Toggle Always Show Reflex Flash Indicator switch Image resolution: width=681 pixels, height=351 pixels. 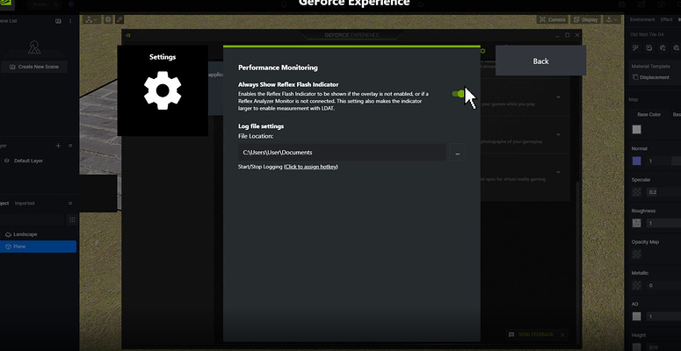459,94
